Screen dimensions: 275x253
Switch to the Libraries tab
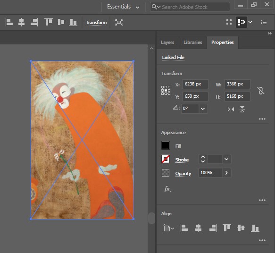(x=193, y=42)
